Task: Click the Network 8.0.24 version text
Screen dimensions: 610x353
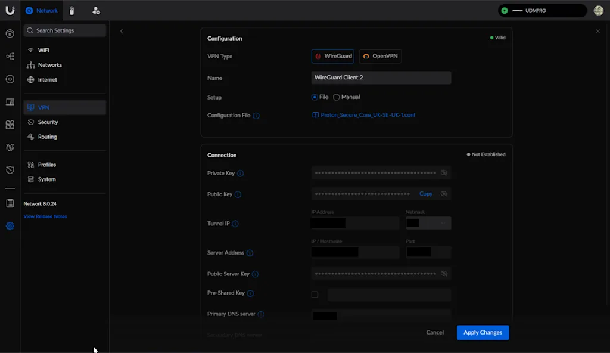Action: pos(40,204)
